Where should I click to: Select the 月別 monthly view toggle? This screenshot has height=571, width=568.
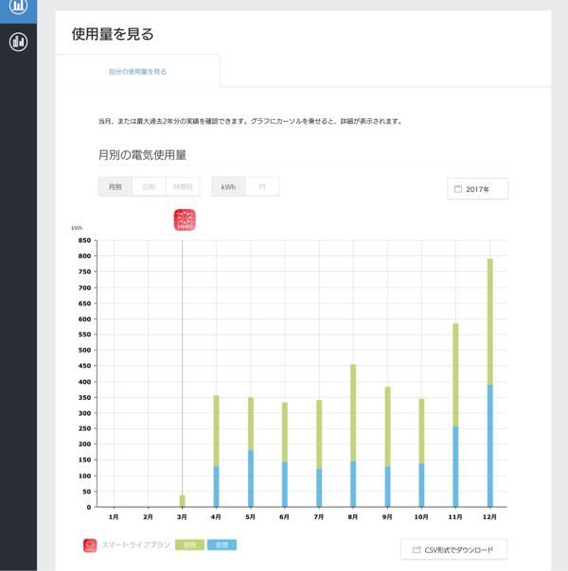(x=115, y=187)
